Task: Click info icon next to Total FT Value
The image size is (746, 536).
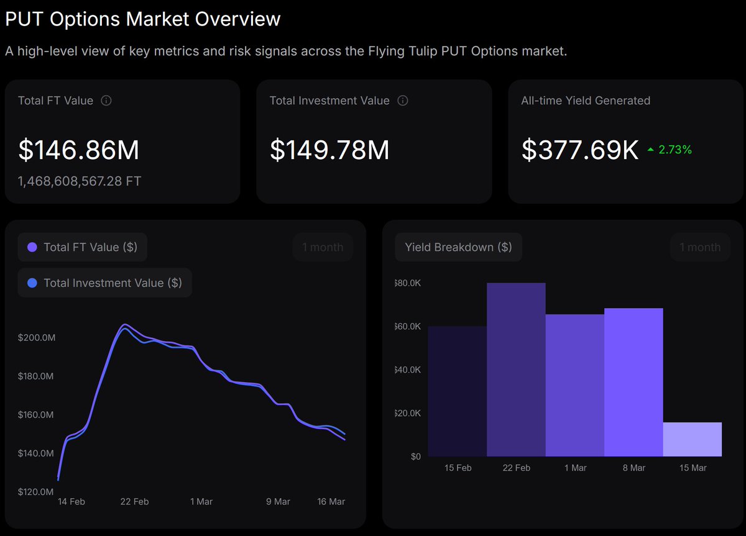Action: (106, 101)
